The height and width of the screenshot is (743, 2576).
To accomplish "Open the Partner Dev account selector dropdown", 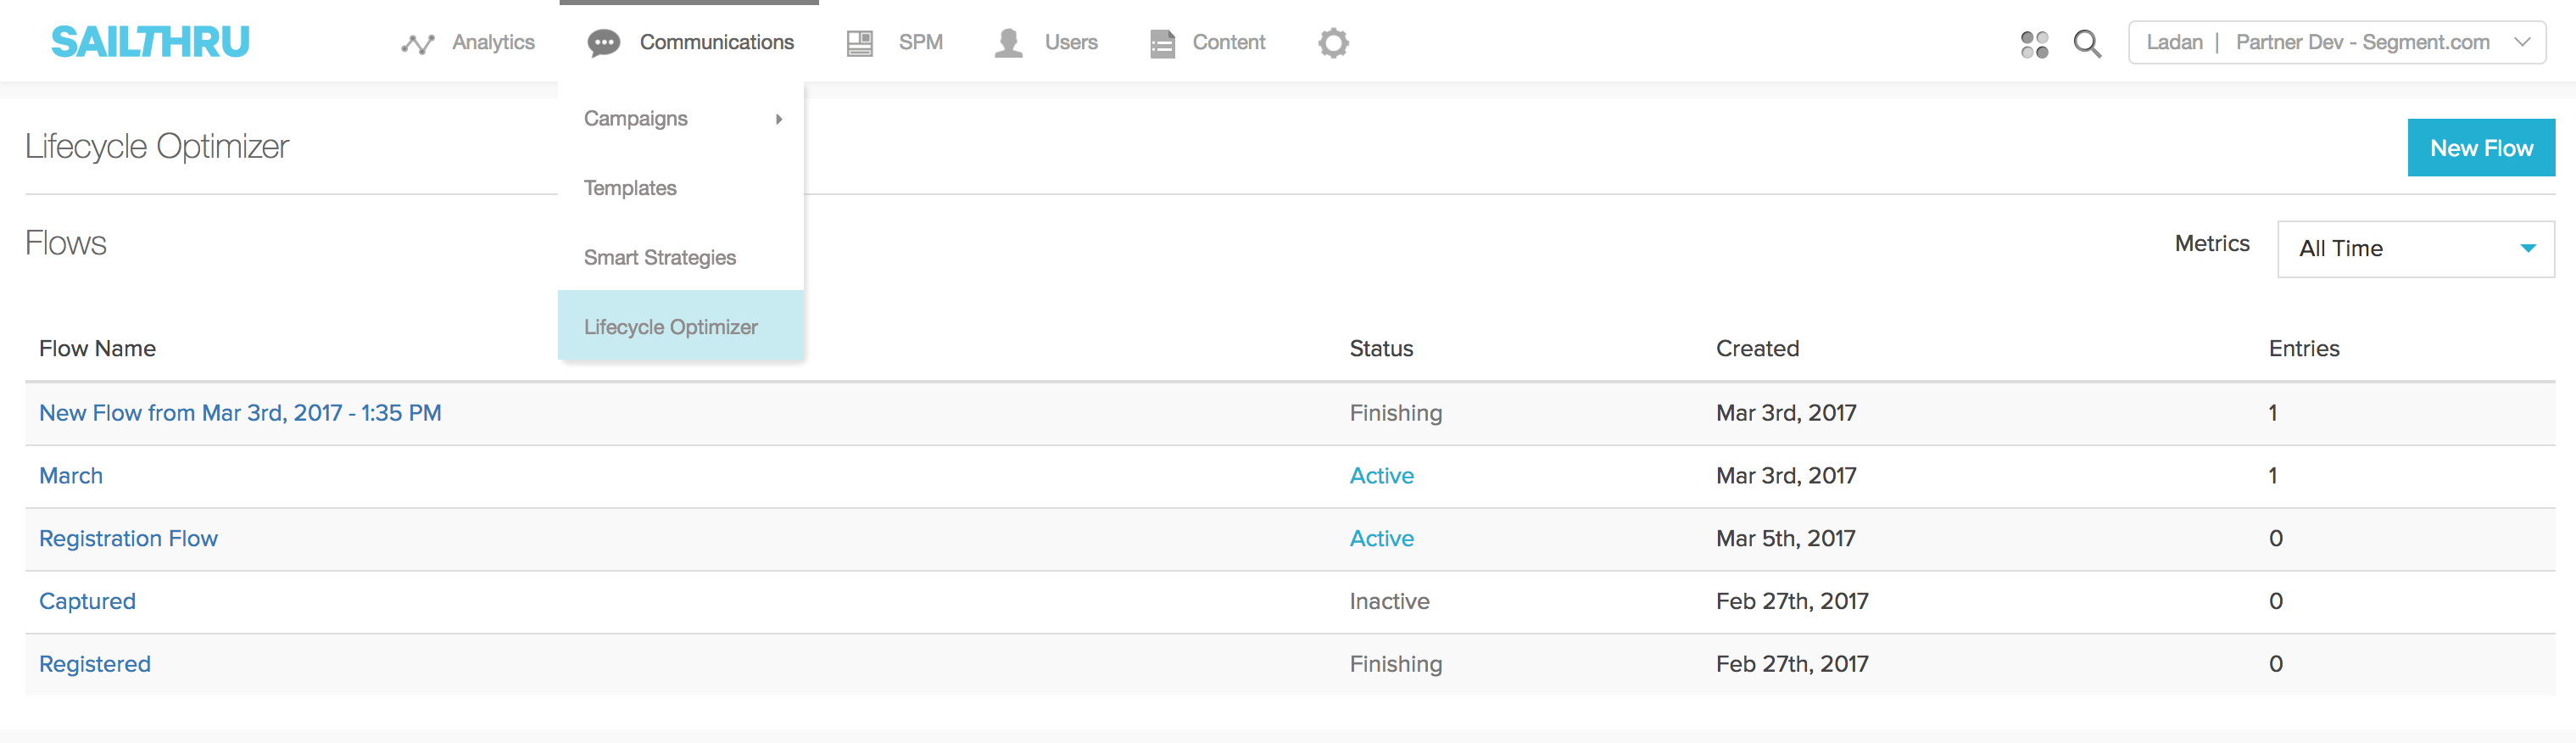I will (x=2337, y=43).
